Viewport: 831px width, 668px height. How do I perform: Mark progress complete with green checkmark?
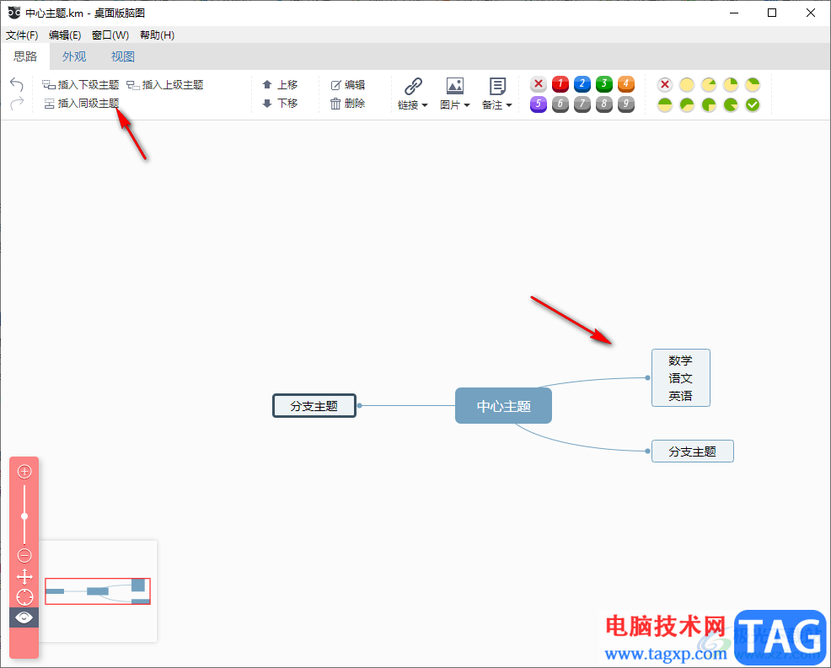(753, 104)
